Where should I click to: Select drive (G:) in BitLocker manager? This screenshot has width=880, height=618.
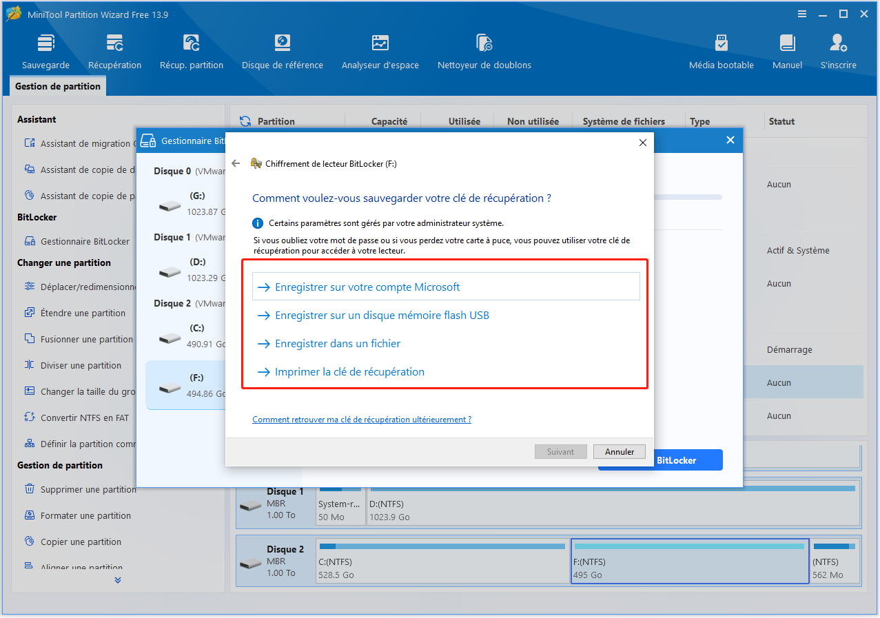click(185, 203)
